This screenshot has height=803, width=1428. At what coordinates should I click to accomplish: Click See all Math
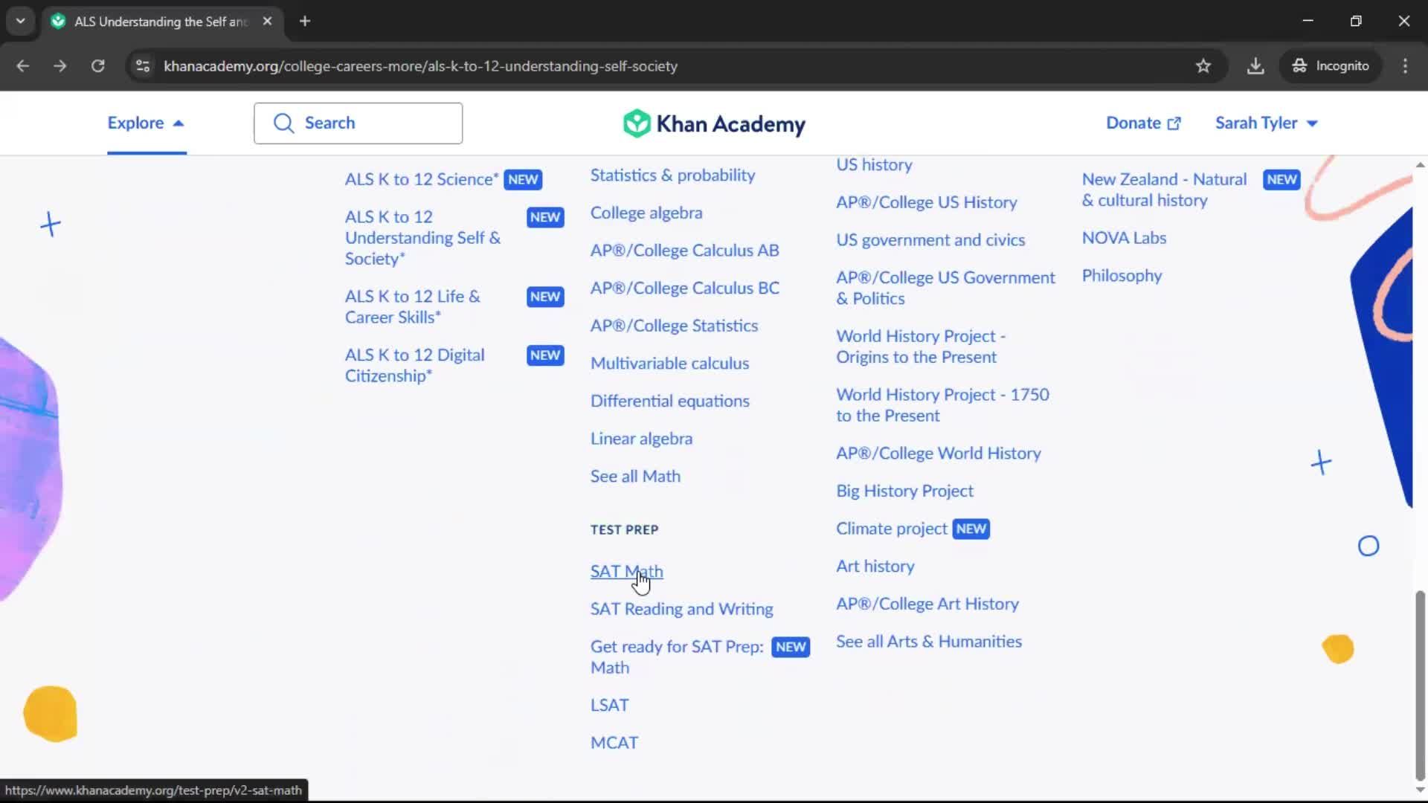coord(635,477)
